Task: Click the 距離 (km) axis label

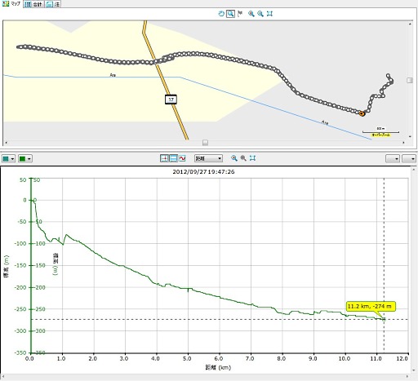Action: (x=218, y=368)
